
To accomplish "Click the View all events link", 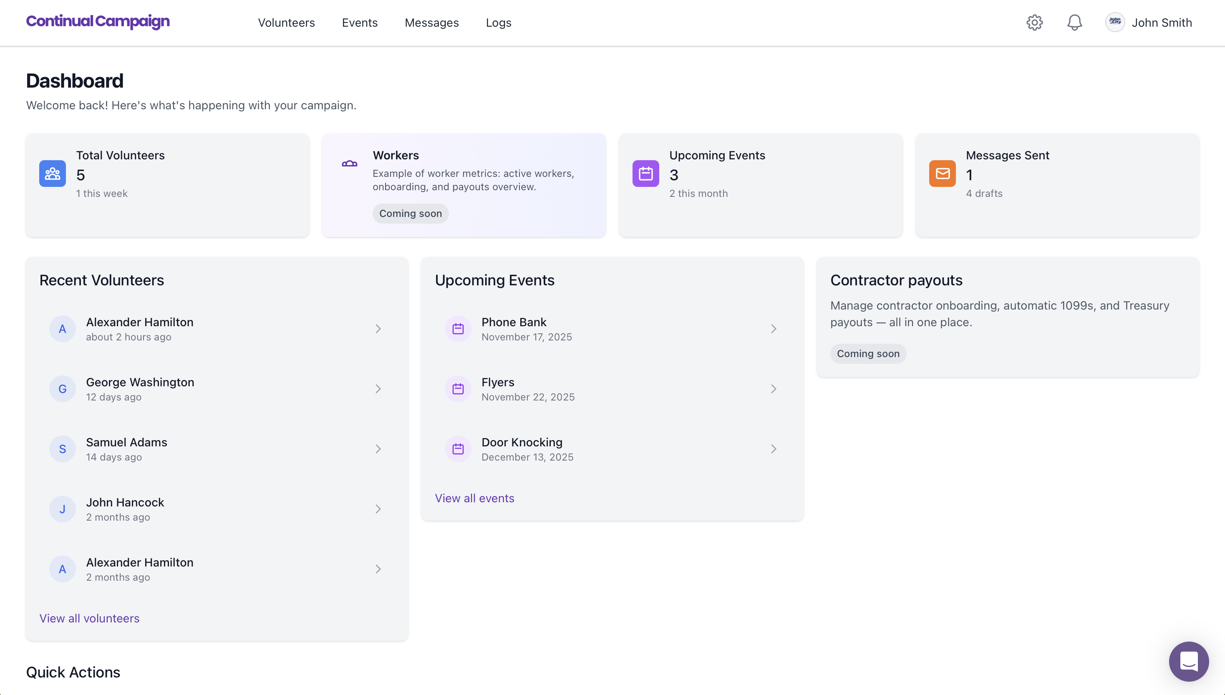I will (x=474, y=498).
